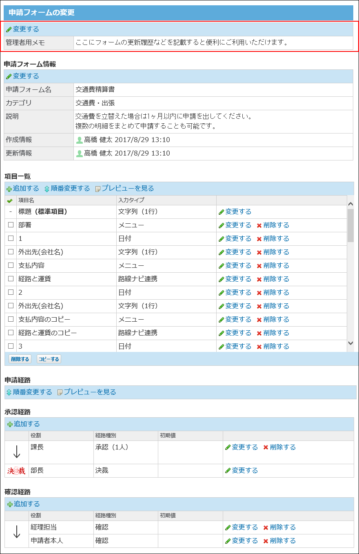Click red X delete icon for row 1
359x554 pixels.
[x=259, y=239]
